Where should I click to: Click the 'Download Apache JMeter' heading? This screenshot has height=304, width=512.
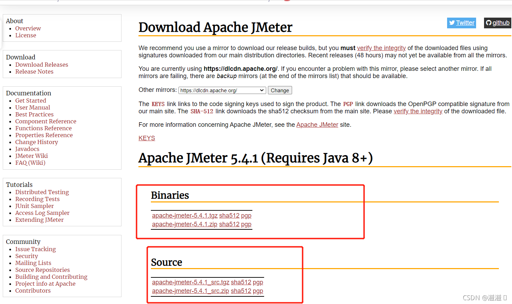coord(215,27)
